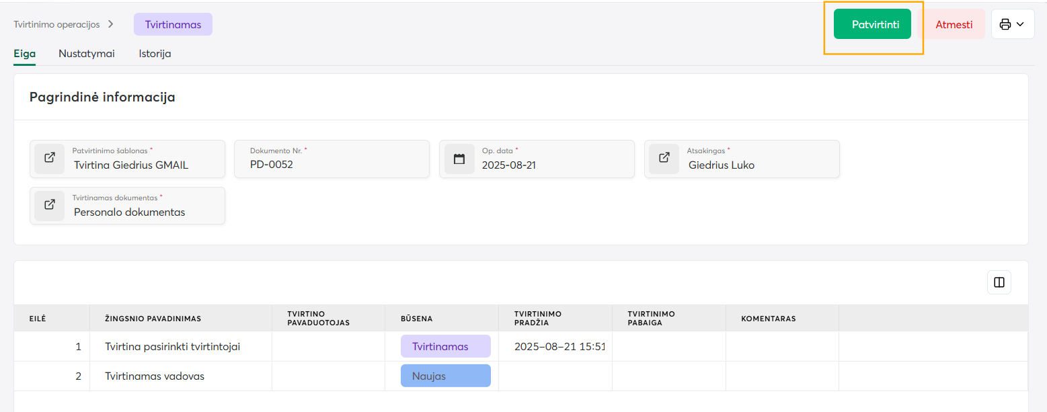
Task: Open the Patvirtinimo šablonas external link icon
Action: pos(49,159)
